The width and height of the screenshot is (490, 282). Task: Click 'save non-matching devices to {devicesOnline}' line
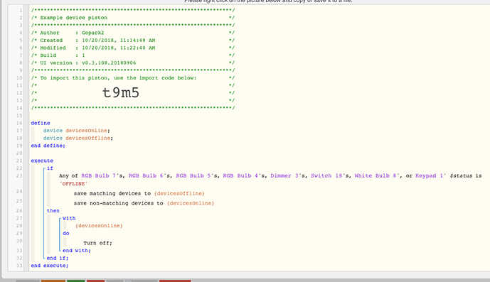(144, 203)
